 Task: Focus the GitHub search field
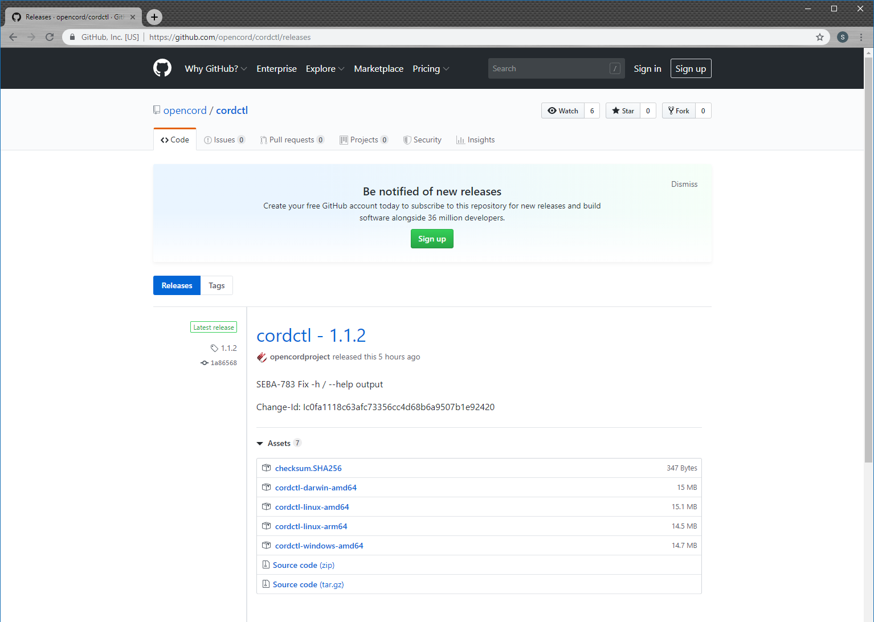click(x=556, y=68)
